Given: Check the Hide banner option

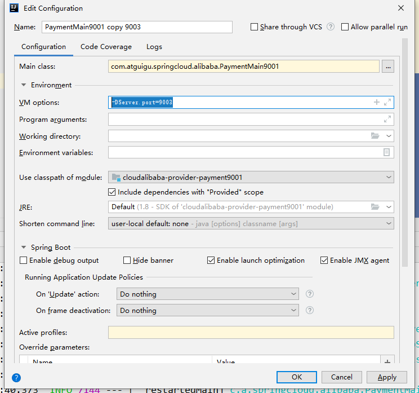Looking at the screenshot, I should tap(127, 260).
